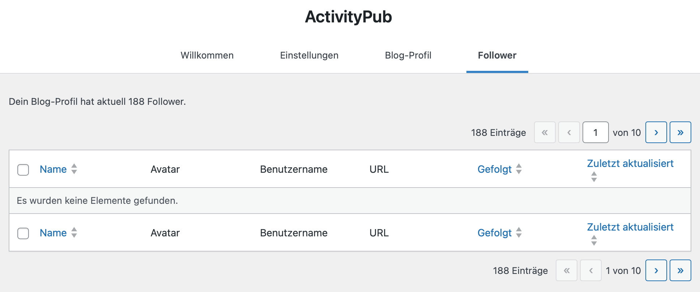Click sort arrows under header Zuletzt aktualisiert
This screenshot has height=292, width=700.
[594, 177]
